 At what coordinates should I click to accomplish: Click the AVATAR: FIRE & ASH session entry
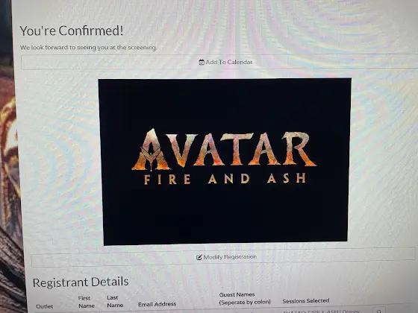pos(321,312)
